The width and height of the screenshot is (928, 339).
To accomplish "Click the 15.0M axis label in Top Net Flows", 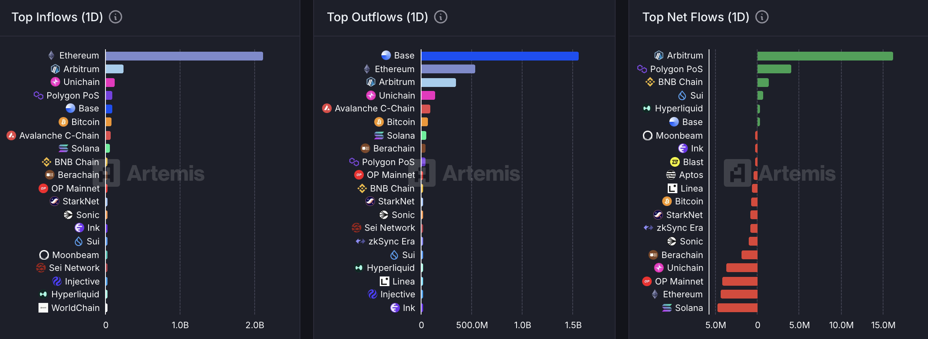I will (x=883, y=325).
